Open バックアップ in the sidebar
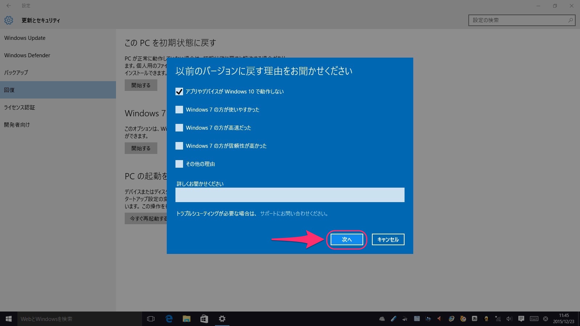580x326 pixels. (58, 72)
